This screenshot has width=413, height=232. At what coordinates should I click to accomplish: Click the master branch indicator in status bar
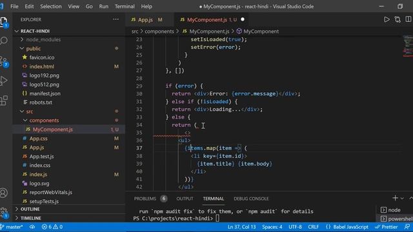point(12,227)
